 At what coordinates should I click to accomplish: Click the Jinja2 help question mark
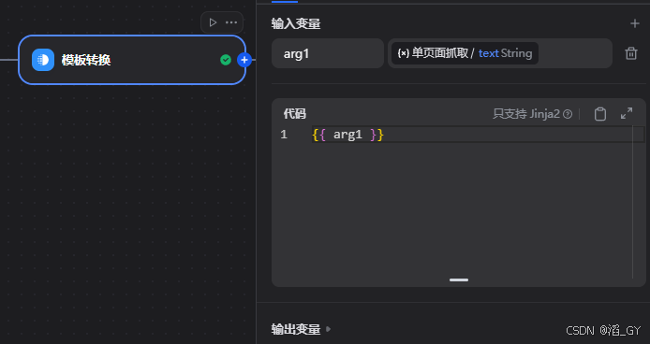pyautogui.click(x=568, y=114)
